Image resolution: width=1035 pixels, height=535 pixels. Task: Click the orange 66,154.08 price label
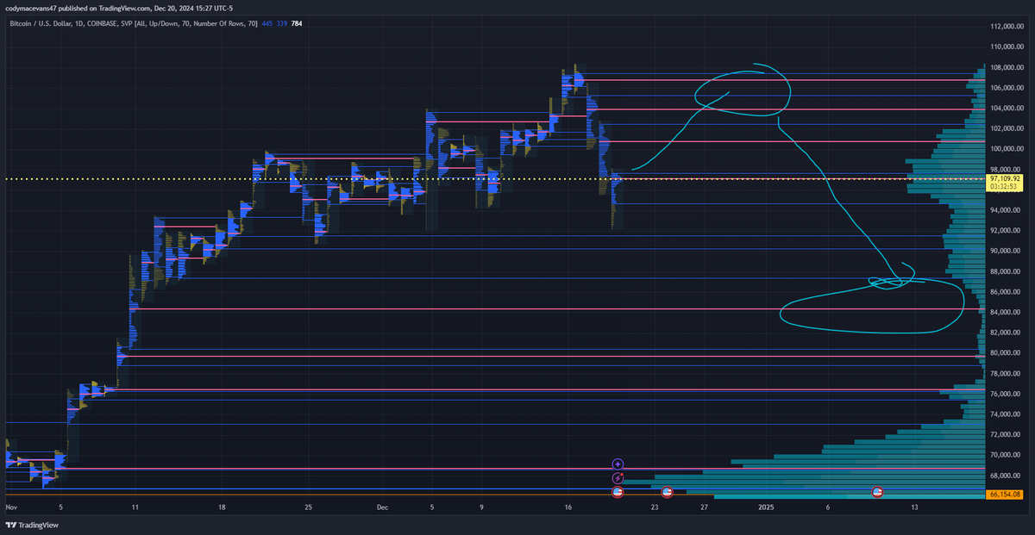tap(1004, 495)
